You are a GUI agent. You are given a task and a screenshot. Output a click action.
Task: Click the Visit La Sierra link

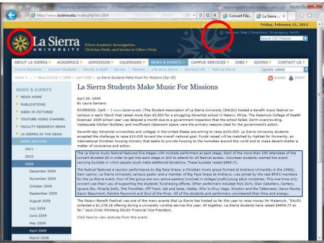click(223, 70)
